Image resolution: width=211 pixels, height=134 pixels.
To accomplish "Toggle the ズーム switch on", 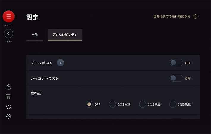I will (176, 63).
